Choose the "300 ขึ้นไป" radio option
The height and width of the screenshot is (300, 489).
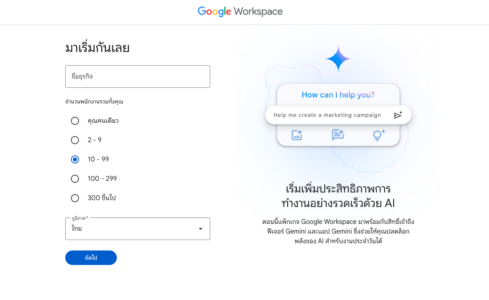[x=75, y=198]
